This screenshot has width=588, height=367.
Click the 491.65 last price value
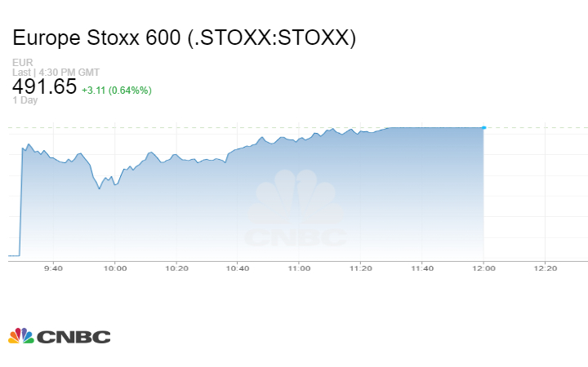click(x=44, y=87)
